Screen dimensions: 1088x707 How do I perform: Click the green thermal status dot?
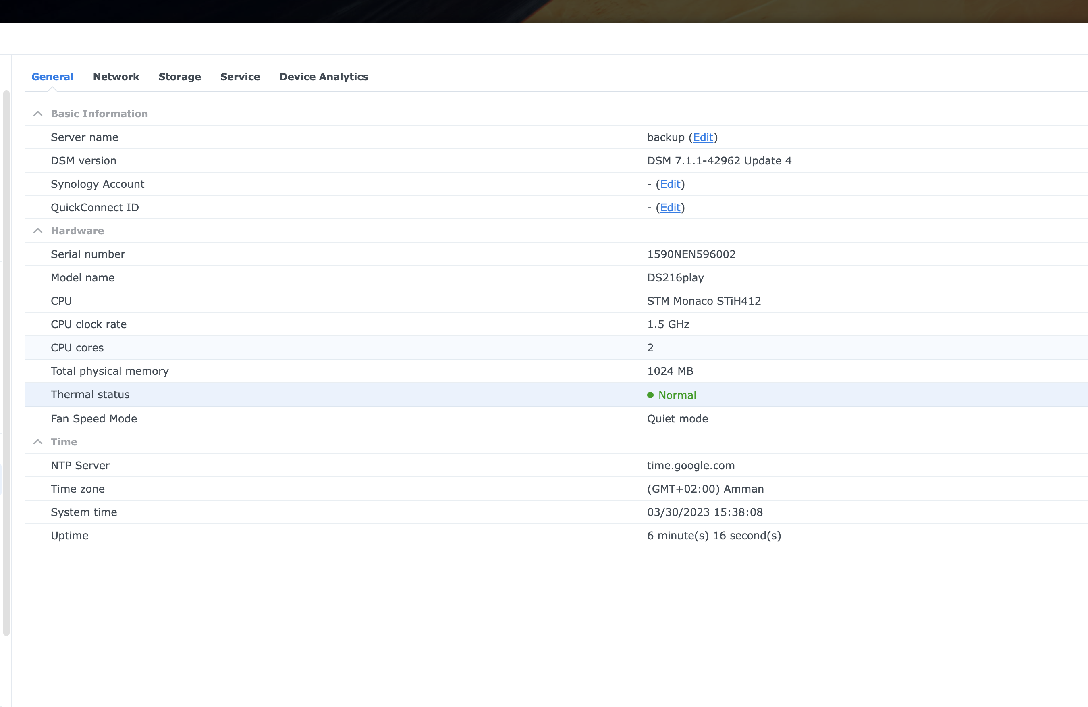click(x=650, y=395)
